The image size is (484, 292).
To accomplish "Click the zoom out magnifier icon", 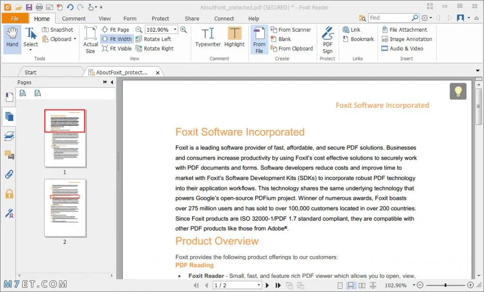I will click(139, 30).
